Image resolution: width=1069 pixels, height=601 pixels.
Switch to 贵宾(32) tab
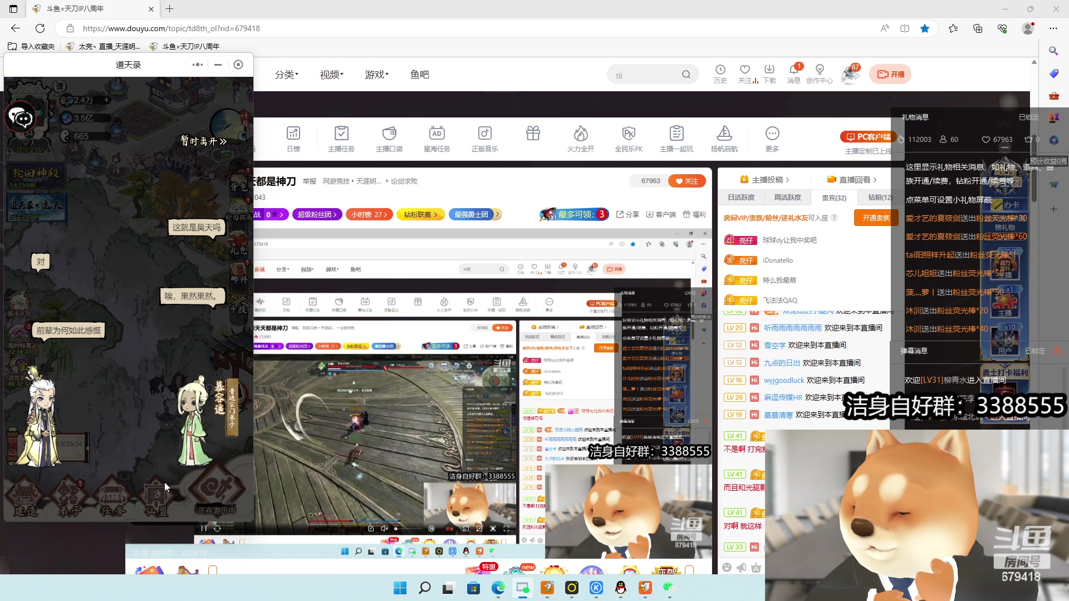tap(833, 198)
